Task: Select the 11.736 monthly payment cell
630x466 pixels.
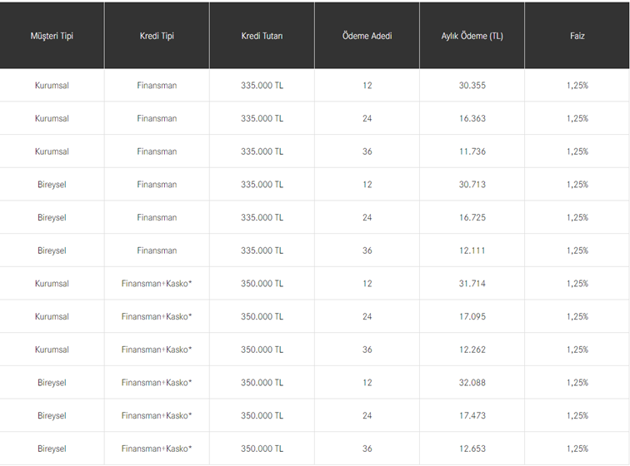Action: click(472, 151)
